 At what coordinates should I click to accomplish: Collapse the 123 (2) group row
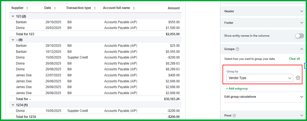coord(13,16)
